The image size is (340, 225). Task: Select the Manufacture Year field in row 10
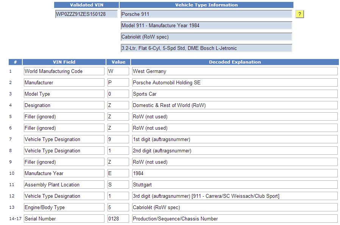(x=64, y=173)
